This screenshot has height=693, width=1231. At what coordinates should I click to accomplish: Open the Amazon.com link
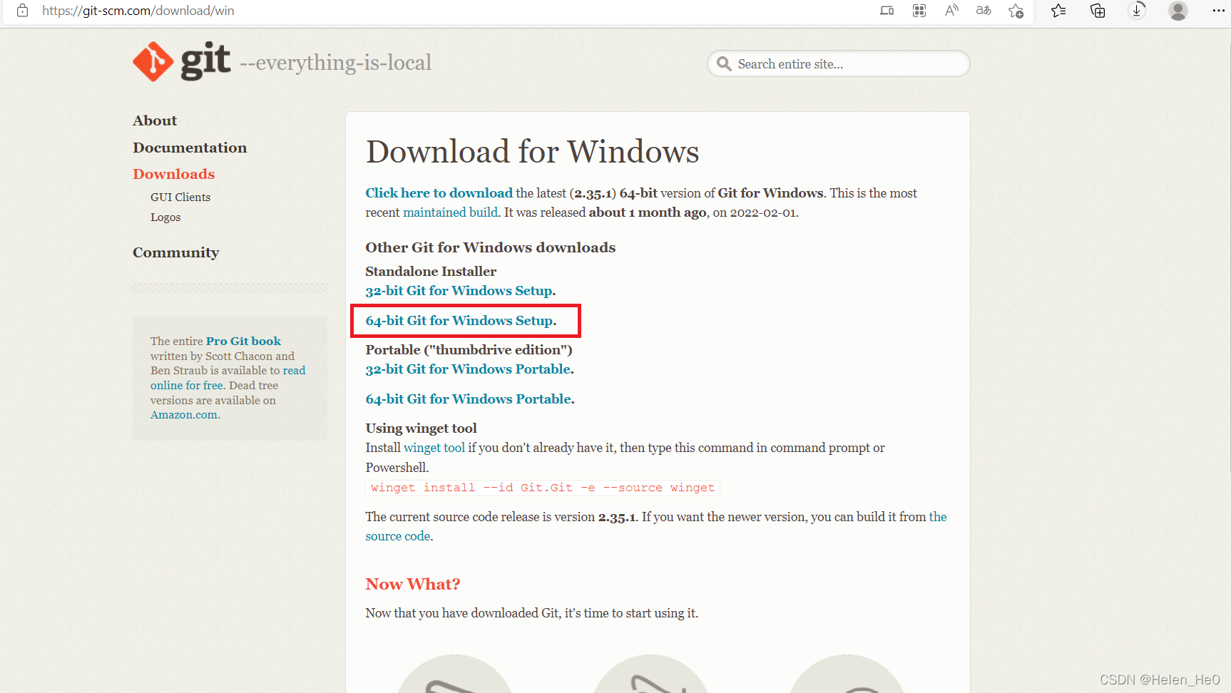pyautogui.click(x=184, y=415)
